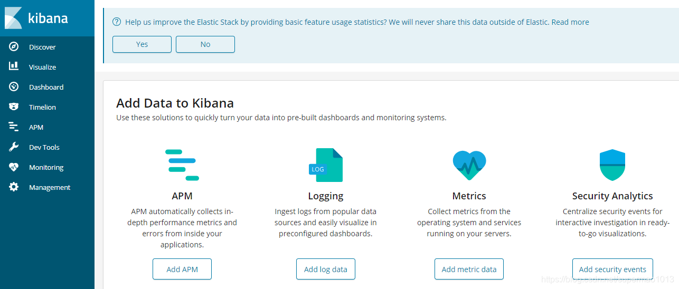Click the Kibana logo icon
The height and width of the screenshot is (289, 679).
13,18
